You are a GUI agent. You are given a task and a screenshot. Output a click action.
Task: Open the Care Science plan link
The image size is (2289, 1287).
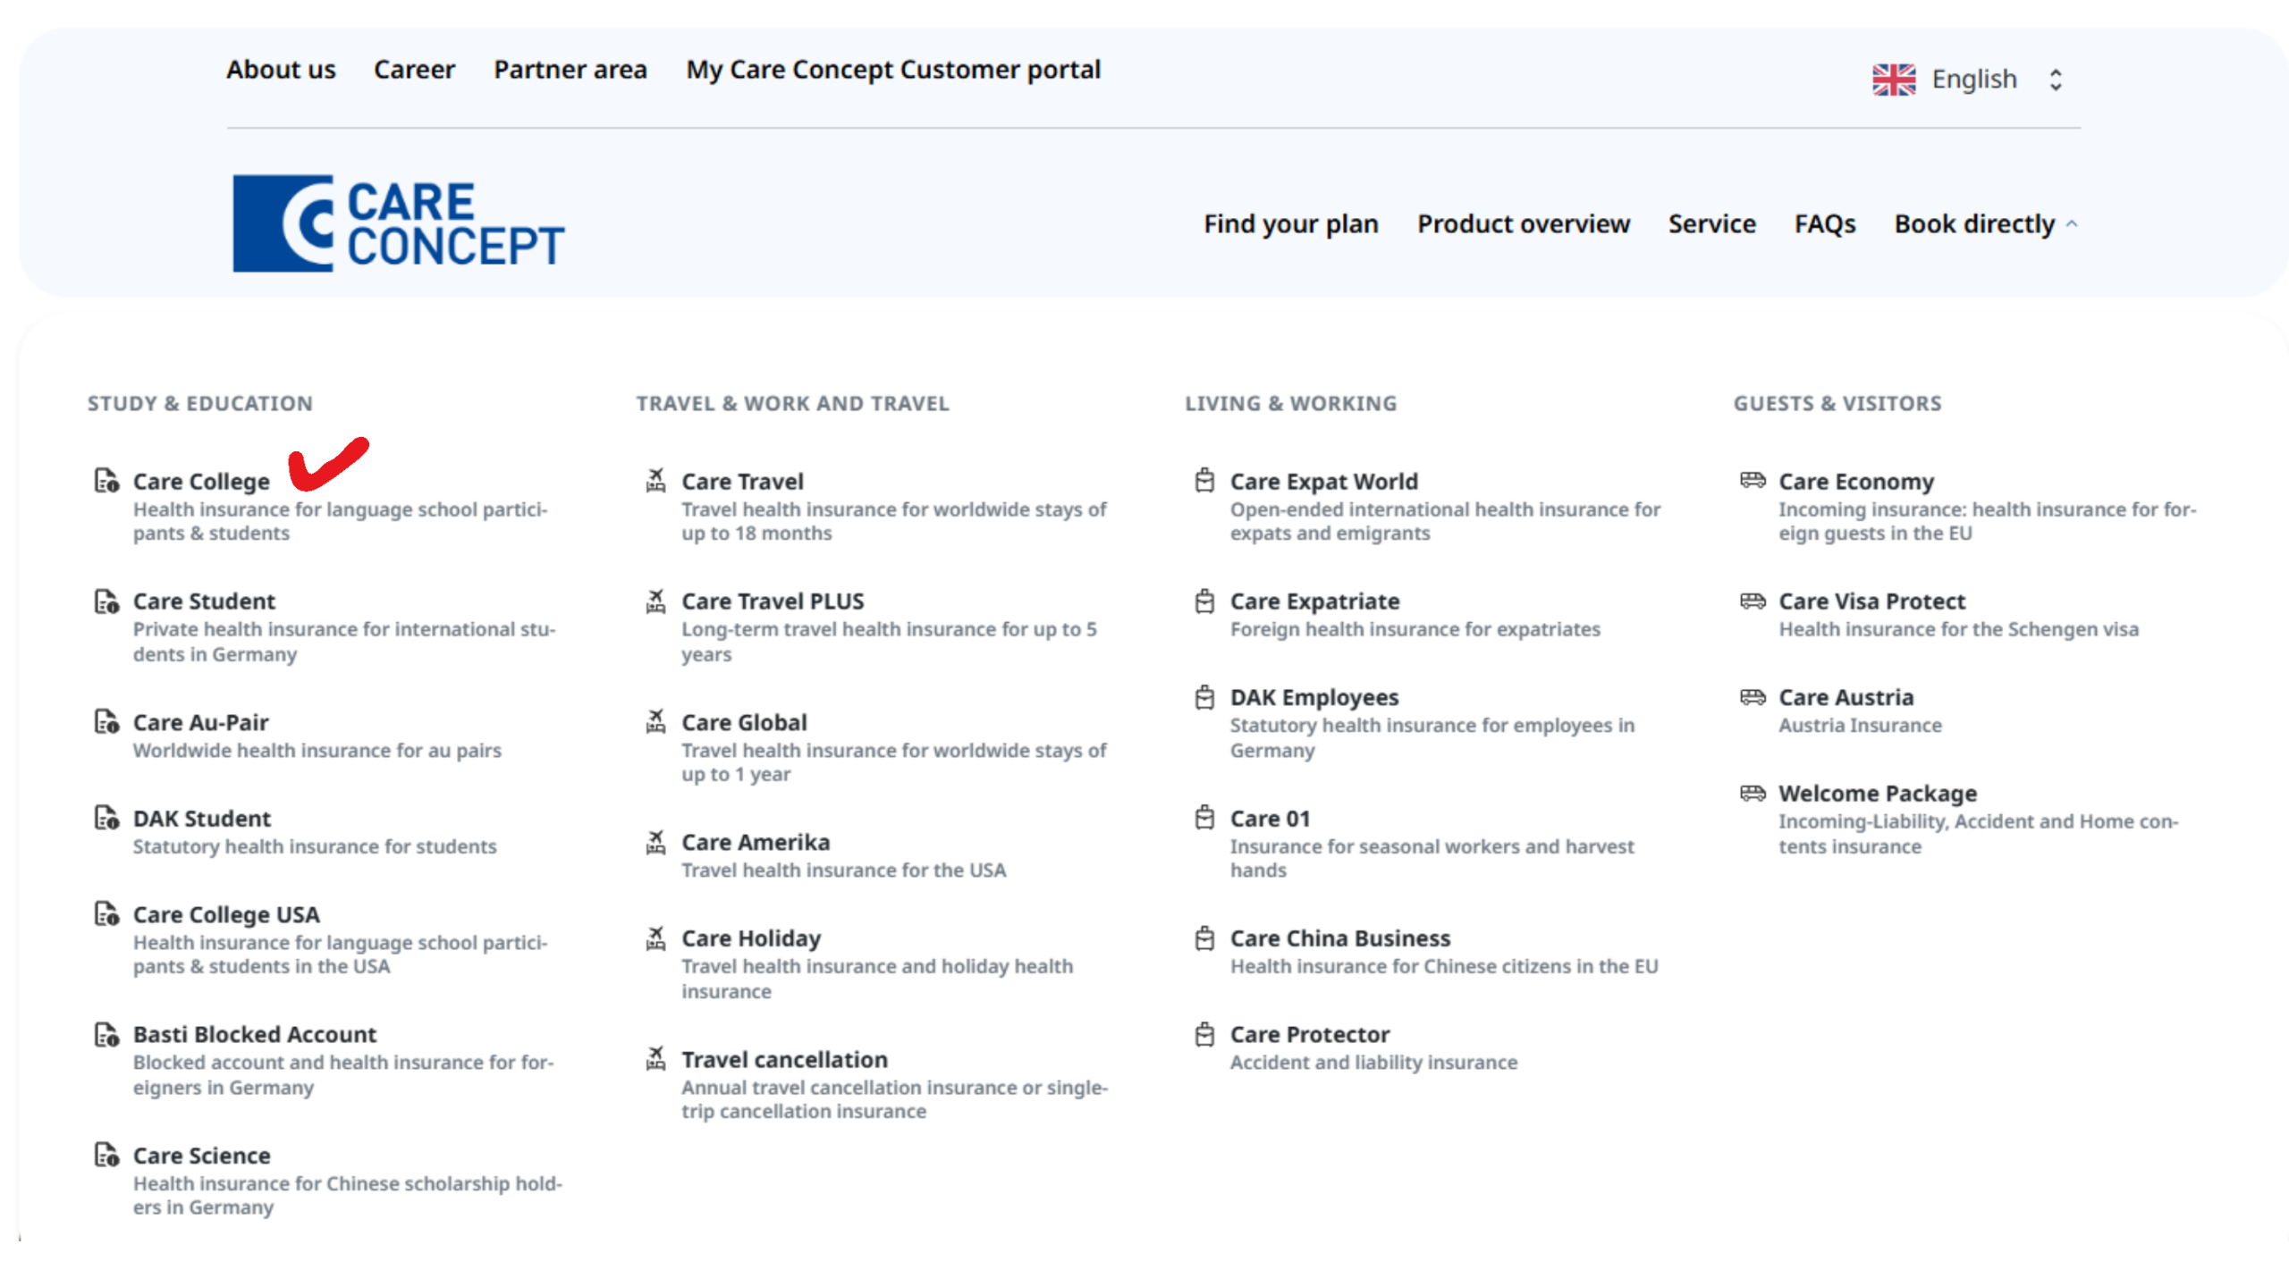point(201,1156)
